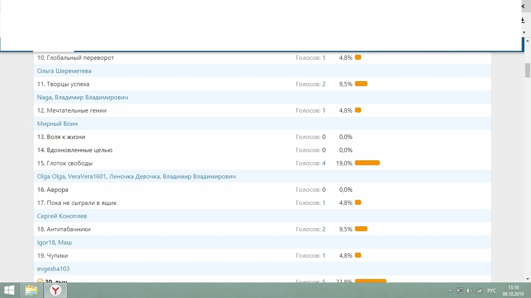
Task: Click the orange result bar for Глоток свободы
Action: [367, 163]
